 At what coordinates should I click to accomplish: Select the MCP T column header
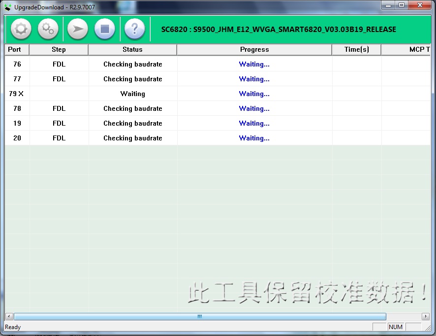coord(405,50)
